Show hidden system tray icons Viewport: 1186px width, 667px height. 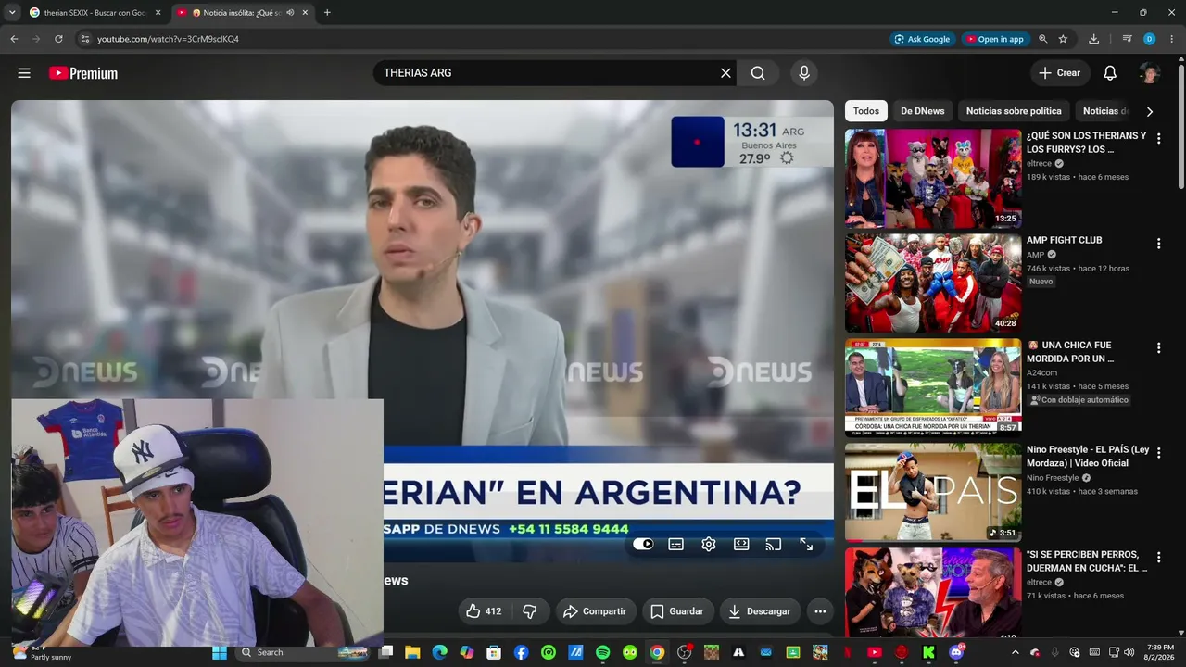(x=1015, y=652)
